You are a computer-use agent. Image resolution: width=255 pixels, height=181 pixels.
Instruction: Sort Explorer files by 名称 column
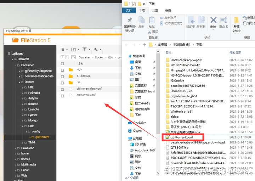click(x=168, y=52)
